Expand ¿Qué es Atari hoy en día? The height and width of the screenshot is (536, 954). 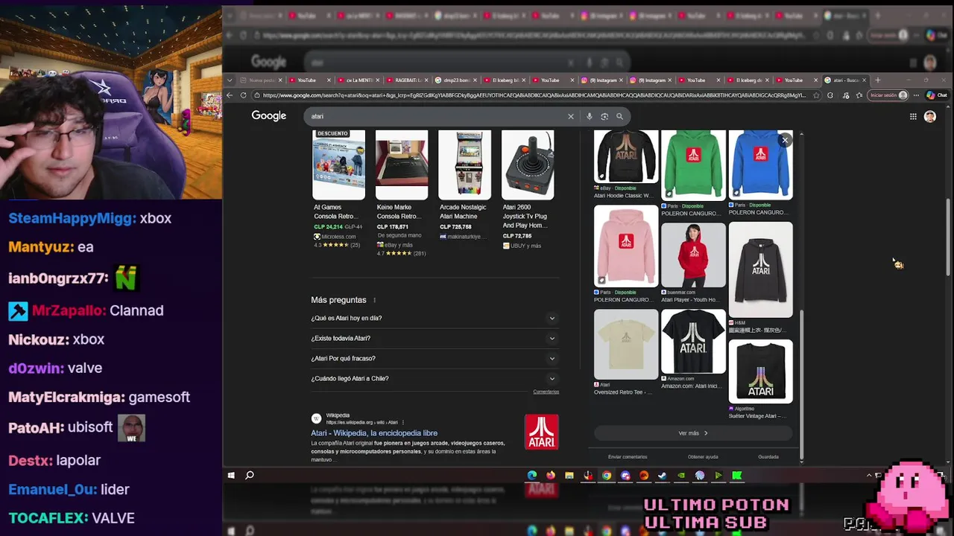point(434,318)
